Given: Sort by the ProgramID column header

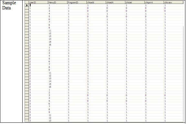Looking at the screenshot, I should pos(77,2).
